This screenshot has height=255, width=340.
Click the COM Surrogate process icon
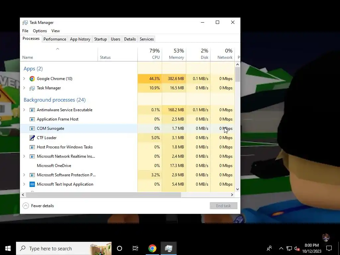32,128
